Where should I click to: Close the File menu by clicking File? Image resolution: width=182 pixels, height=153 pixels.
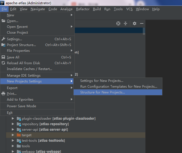pos(4,9)
